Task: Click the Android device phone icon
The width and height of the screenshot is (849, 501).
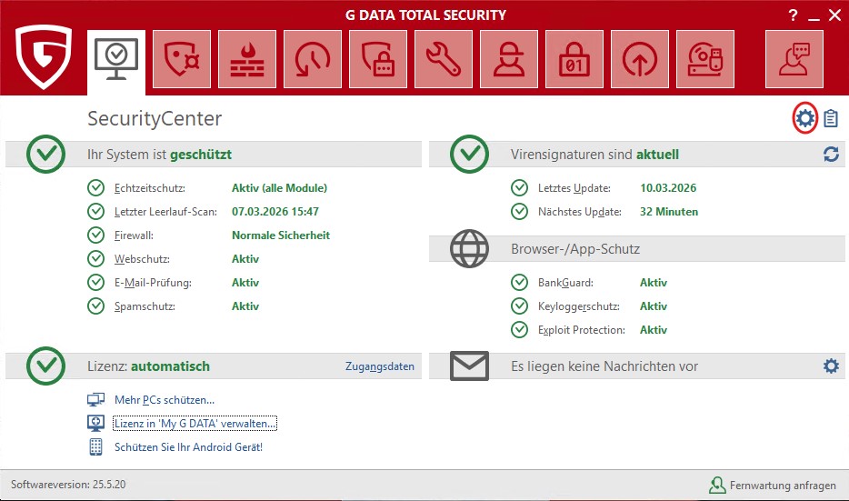Action: point(95,446)
